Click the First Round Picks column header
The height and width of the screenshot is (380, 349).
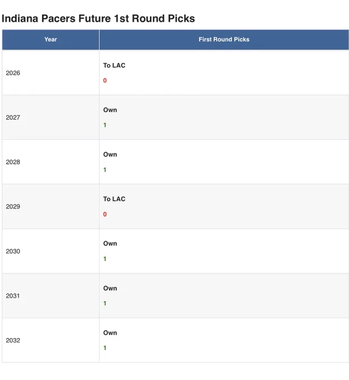tap(224, 40)
